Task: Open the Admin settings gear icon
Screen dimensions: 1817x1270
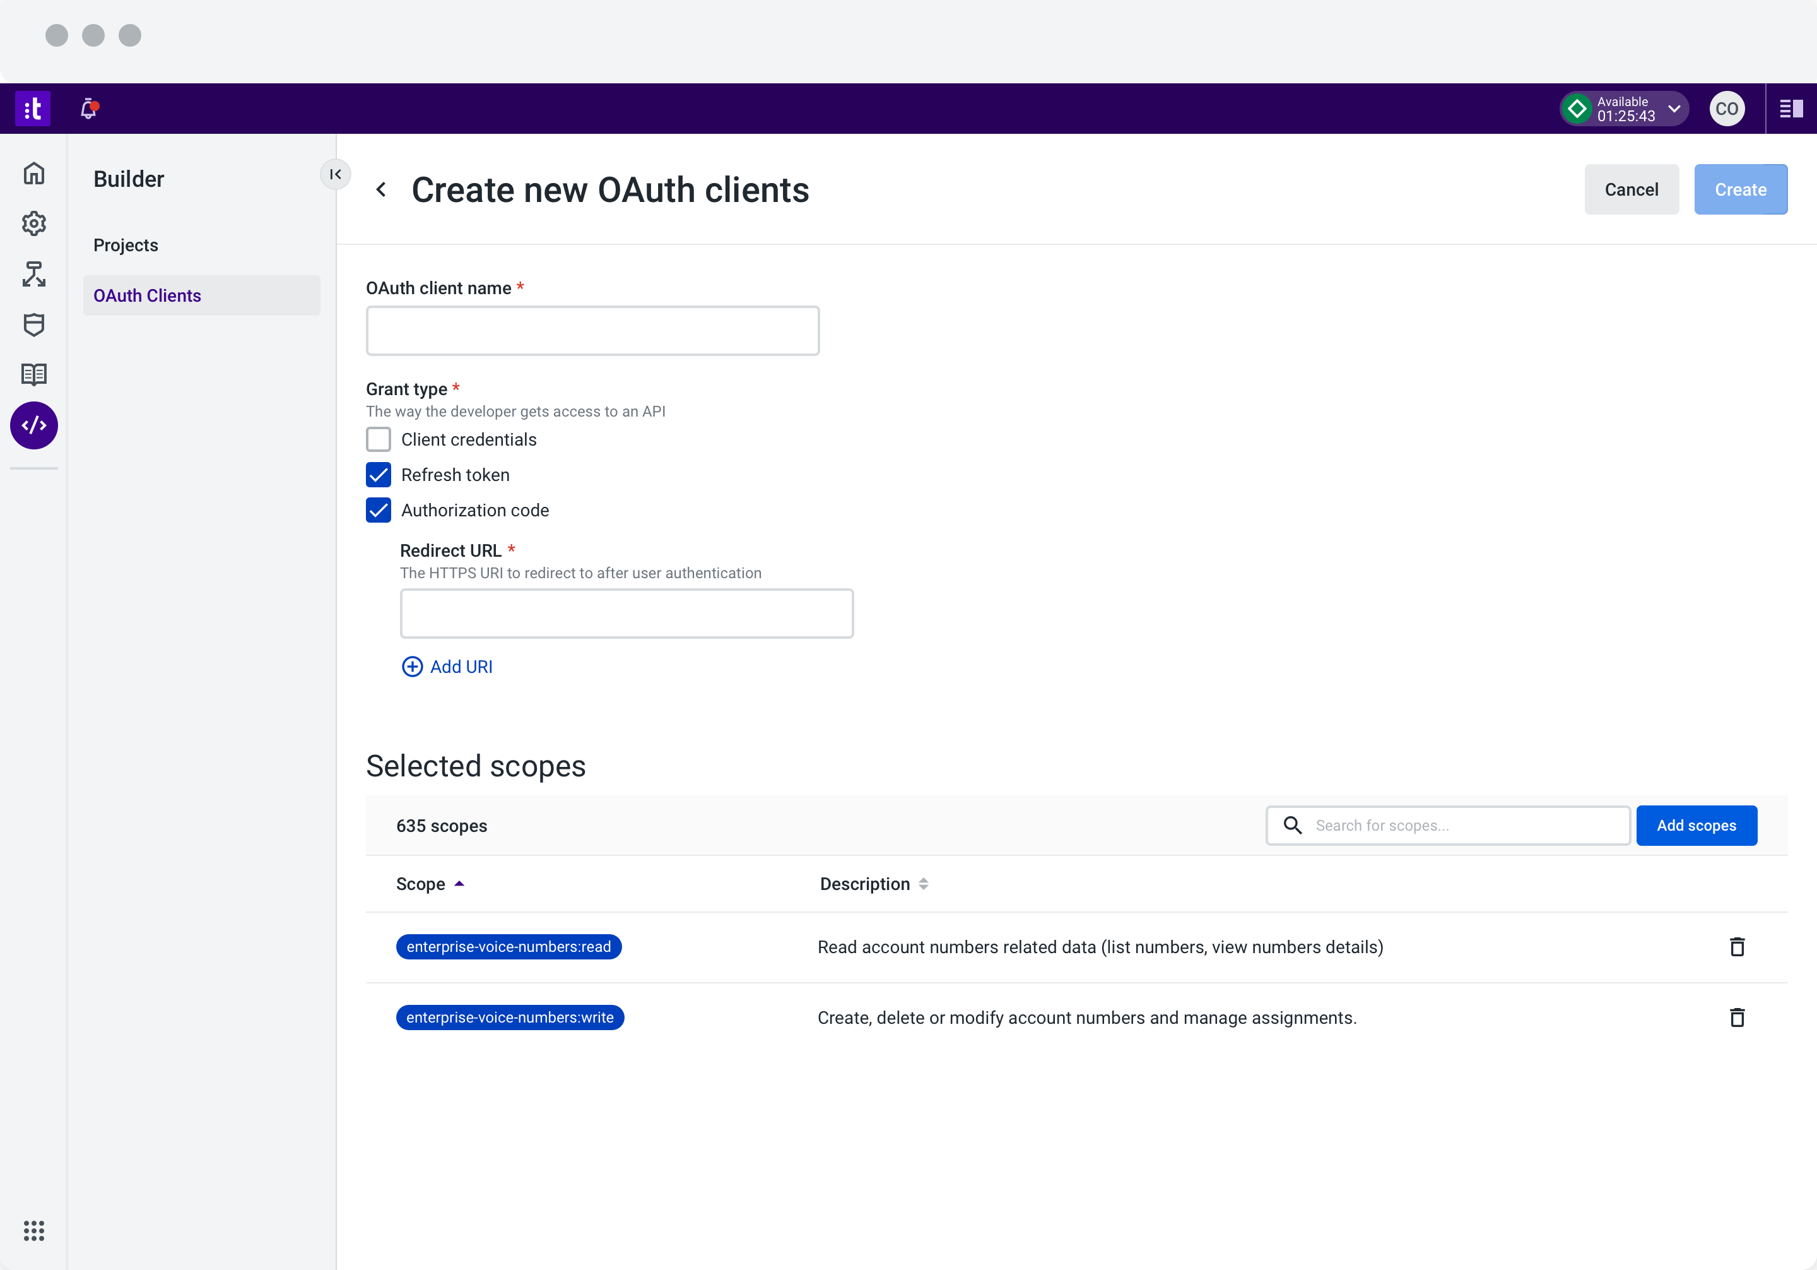Action: pyautogui.click(x=34, y=224)
